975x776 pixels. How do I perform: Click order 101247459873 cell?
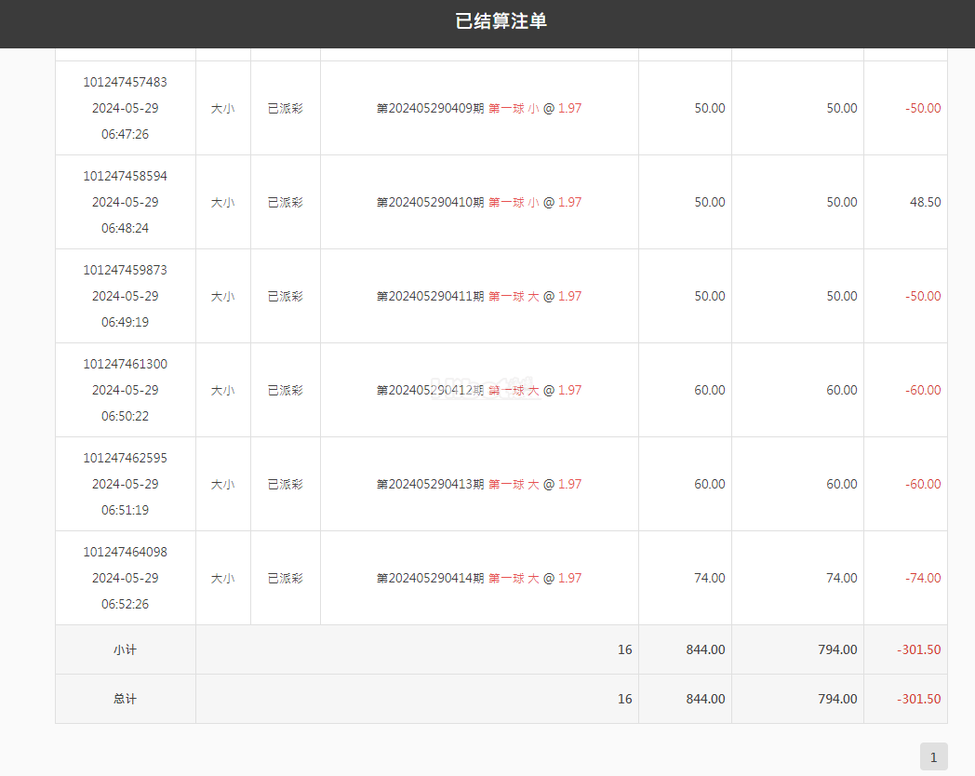(126, 296)
